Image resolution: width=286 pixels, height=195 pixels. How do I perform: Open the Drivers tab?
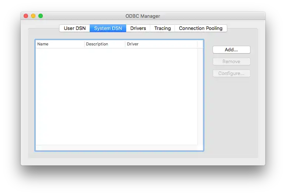click(138, 28)
